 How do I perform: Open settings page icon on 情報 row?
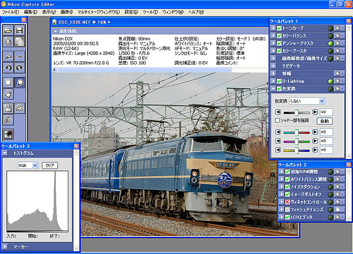coord(338,74)
